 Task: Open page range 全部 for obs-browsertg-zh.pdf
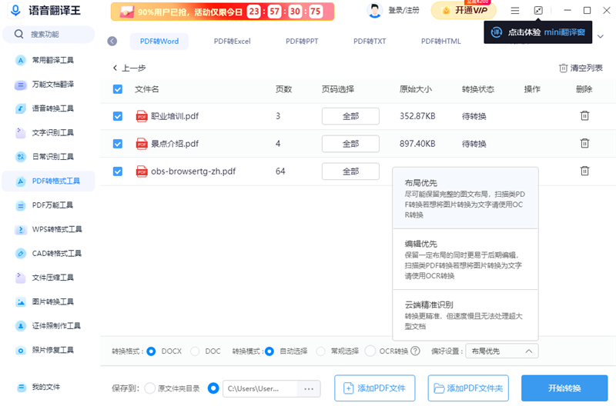point(350,171)
